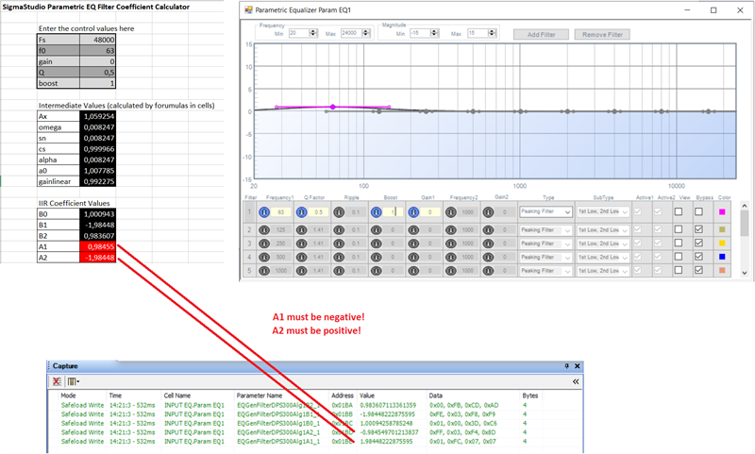Click Value column header in Capture
The height and width of the screenshot is (454, 755).
[367, 395]
